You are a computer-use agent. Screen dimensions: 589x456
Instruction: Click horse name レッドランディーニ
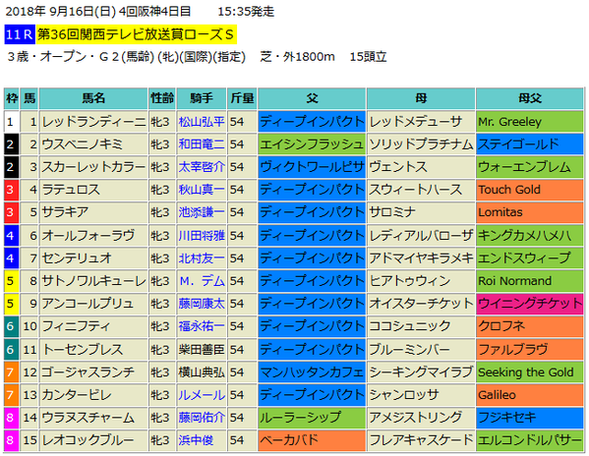tap(93, 122)
